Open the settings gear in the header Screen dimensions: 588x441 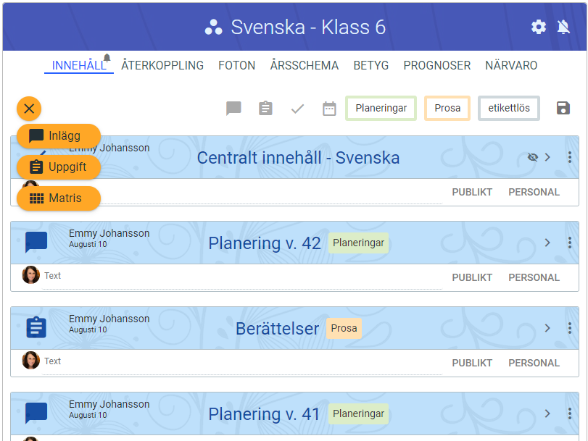[x=539, y=27]
